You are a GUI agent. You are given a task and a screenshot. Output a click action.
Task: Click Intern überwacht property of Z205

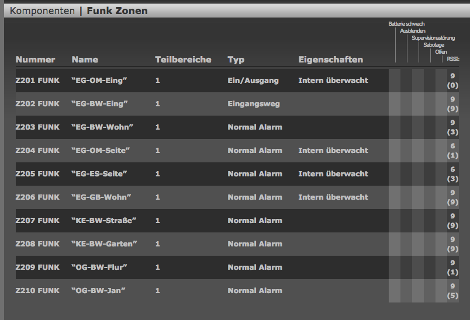pos(333,174)
